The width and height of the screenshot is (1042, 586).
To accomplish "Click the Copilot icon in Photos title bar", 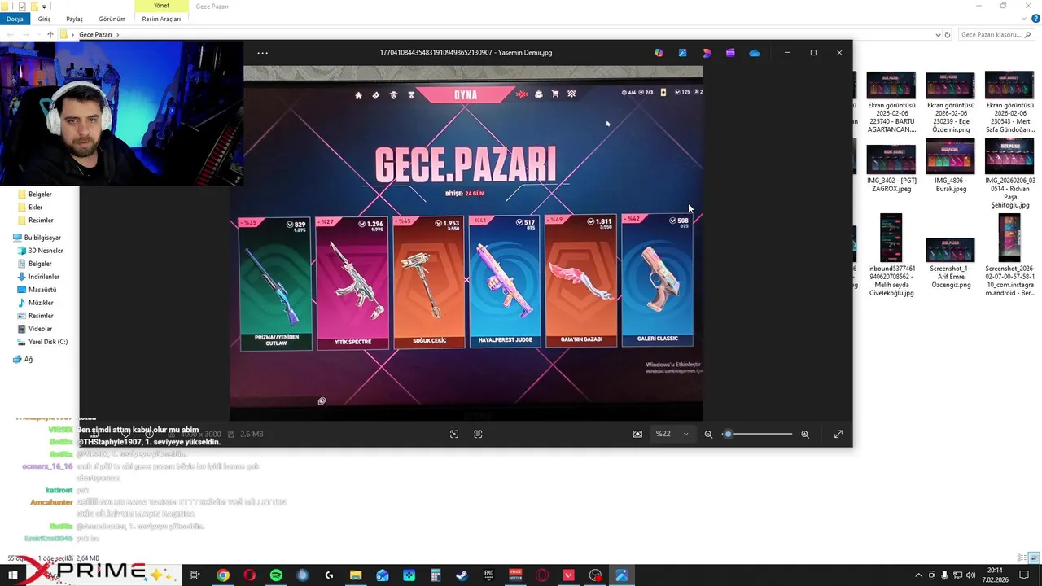I will pos(659,53).
